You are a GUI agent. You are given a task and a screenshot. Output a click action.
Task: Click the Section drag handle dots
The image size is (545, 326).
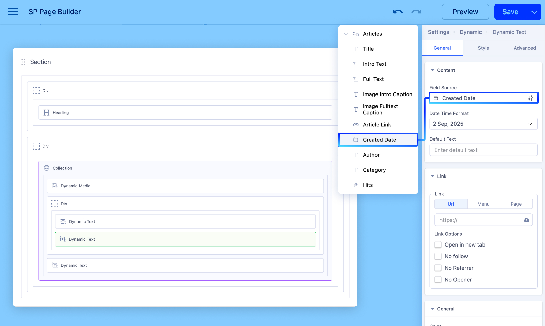pos(23,62)
